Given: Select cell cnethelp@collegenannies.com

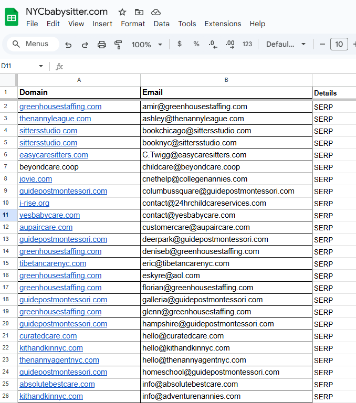Looking at the screenshot, I should 226,179.
